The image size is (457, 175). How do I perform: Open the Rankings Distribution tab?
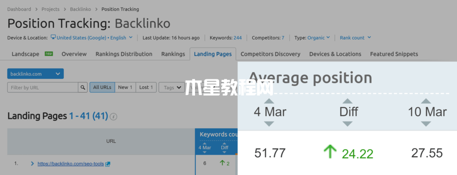pyautogui.click(x=124, y=54)
